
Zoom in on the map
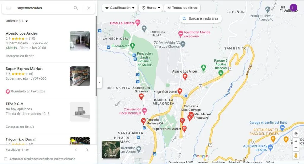click(296, 141)
